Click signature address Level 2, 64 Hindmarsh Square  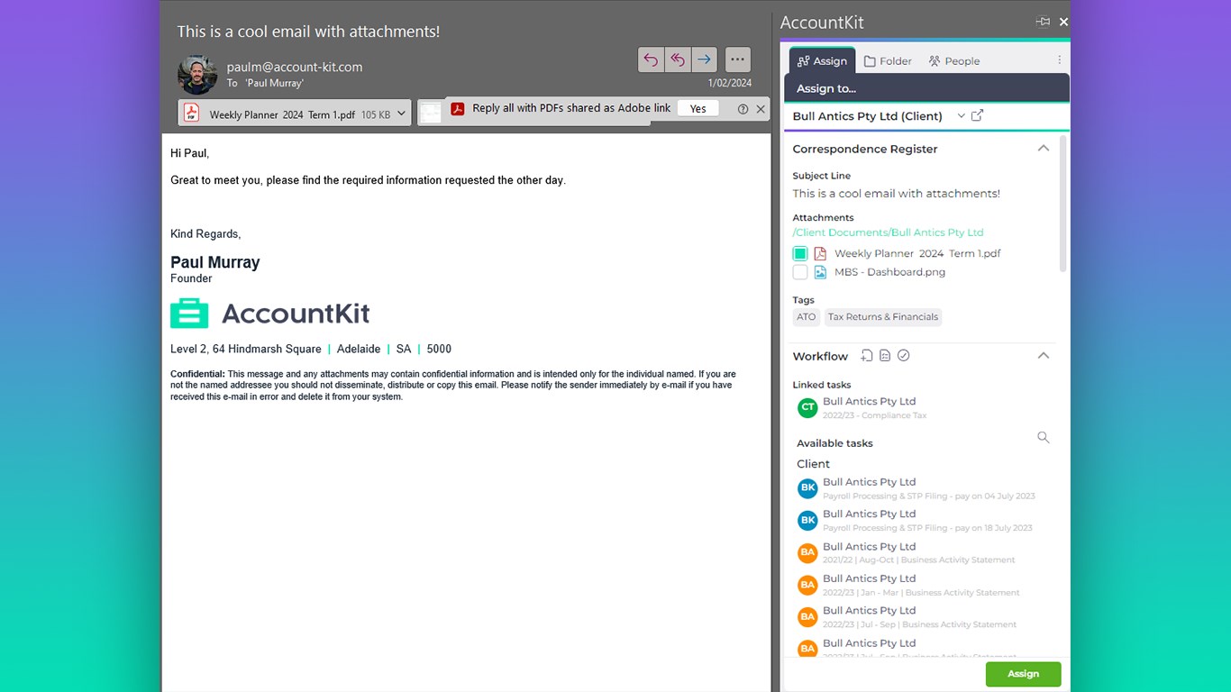point(246,349)
